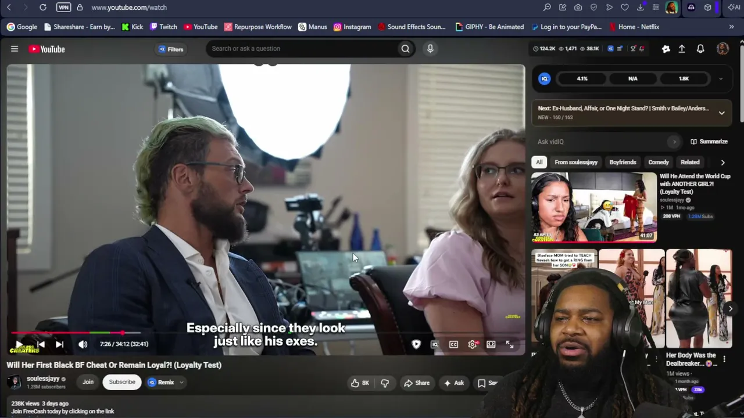Click the vidIQ Summarize button
744x418 pixels.
click(709, 142)
